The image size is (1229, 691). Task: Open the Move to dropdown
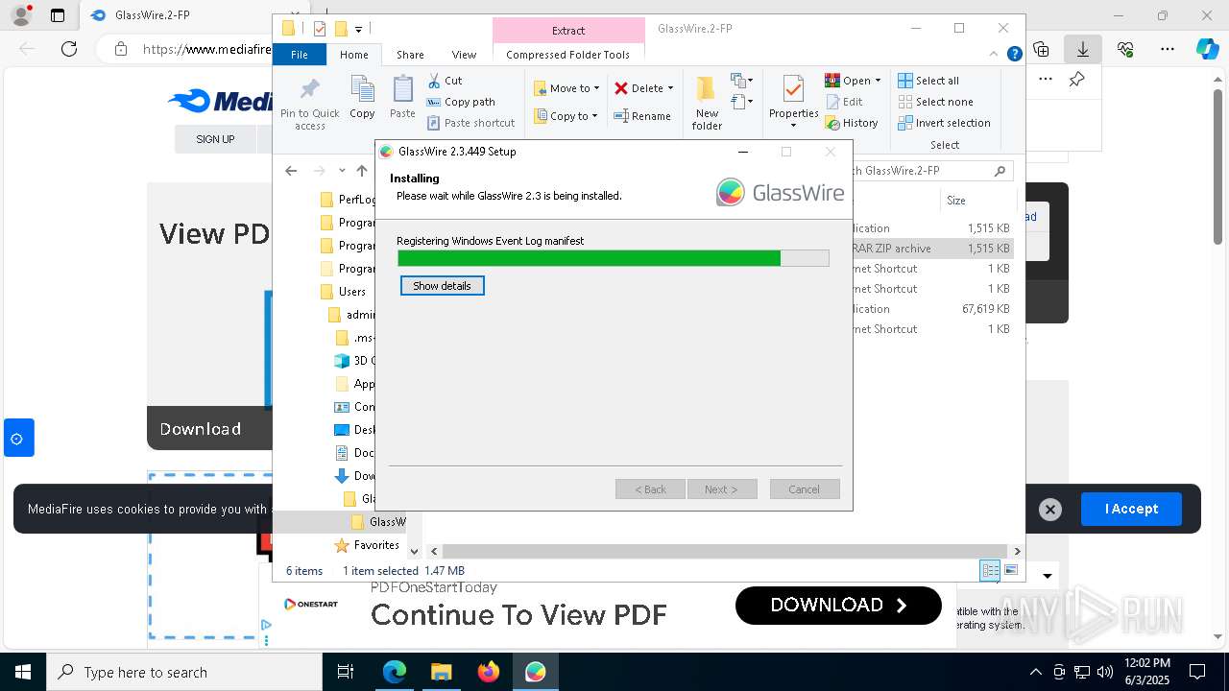pos(566,88)
